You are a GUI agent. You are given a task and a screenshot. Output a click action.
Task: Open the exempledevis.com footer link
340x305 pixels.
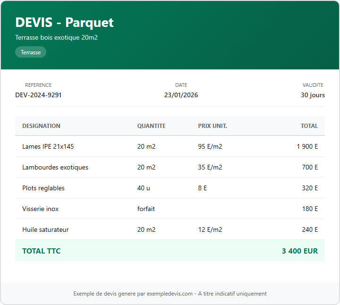(x=170, y=294)
